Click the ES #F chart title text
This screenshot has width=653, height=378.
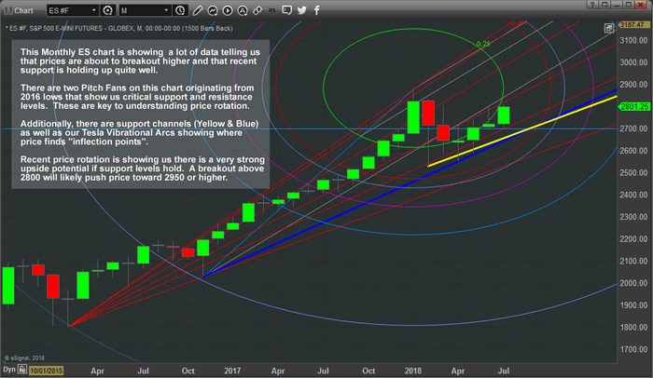coord(119,28)
